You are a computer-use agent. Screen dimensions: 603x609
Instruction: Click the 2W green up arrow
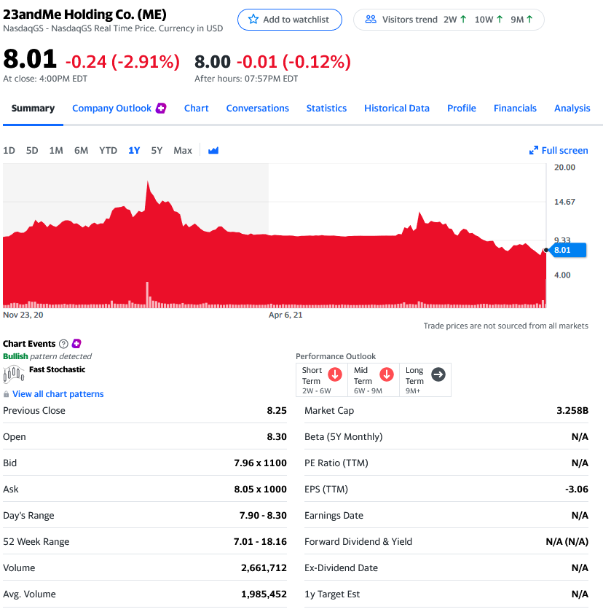click(x=463, y=19)
